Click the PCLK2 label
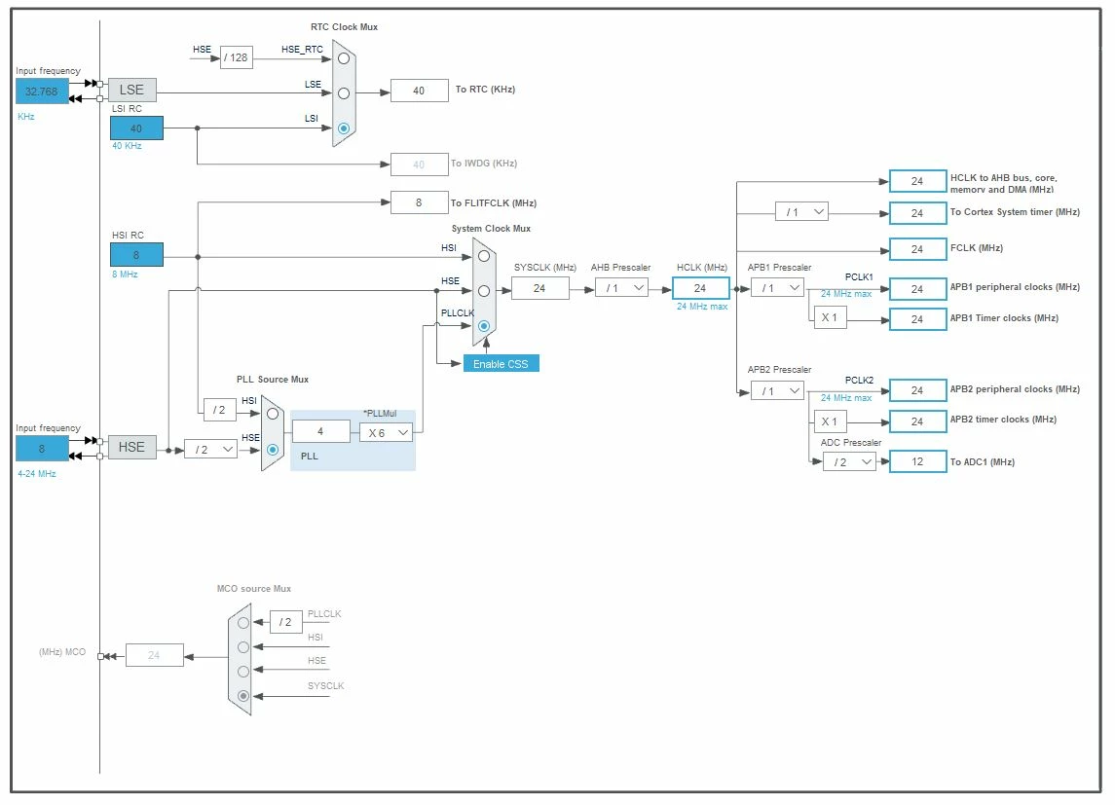 [859, 381]
